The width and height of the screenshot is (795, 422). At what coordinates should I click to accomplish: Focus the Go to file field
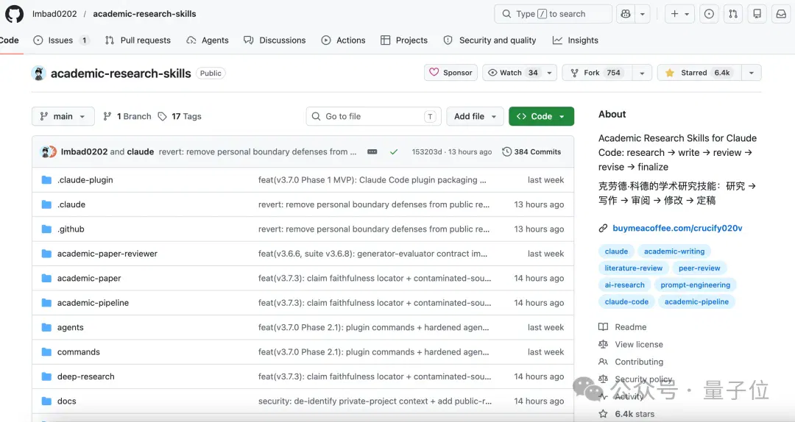374,116
